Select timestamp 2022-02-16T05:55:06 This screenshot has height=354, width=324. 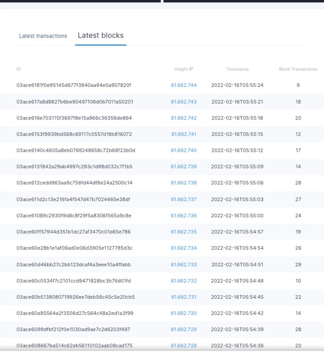tap(237, 183)
